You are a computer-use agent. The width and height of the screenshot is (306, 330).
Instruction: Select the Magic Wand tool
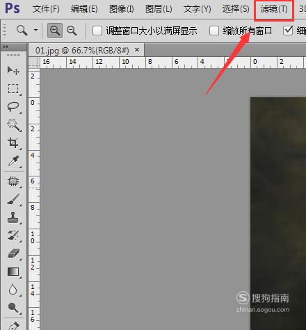(13, 125)
